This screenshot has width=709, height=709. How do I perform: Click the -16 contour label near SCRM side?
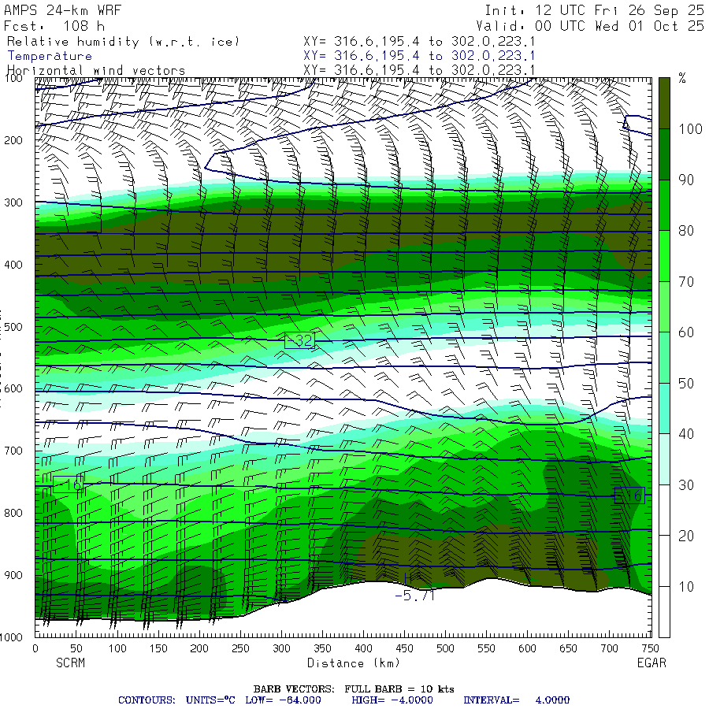click(68, 484)
